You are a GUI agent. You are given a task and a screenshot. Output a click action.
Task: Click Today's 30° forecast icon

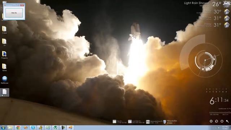(227, 12)
